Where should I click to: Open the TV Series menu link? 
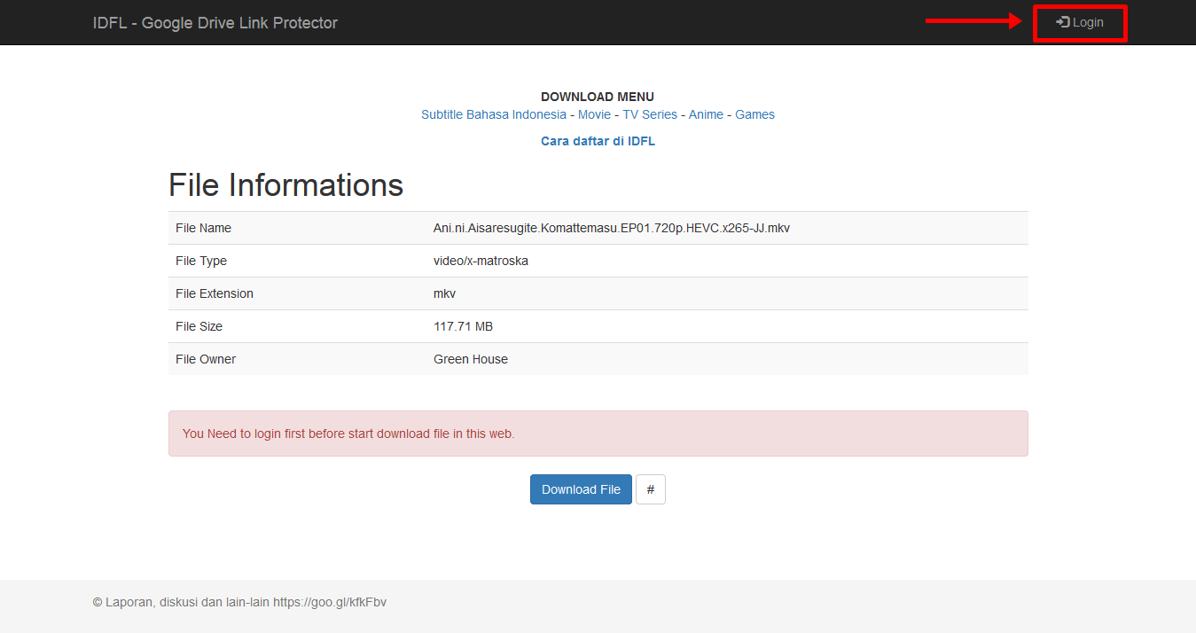[x=650, y=114]
